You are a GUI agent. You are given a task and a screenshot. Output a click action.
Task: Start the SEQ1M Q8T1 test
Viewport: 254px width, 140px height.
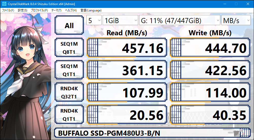click(69, 48)
